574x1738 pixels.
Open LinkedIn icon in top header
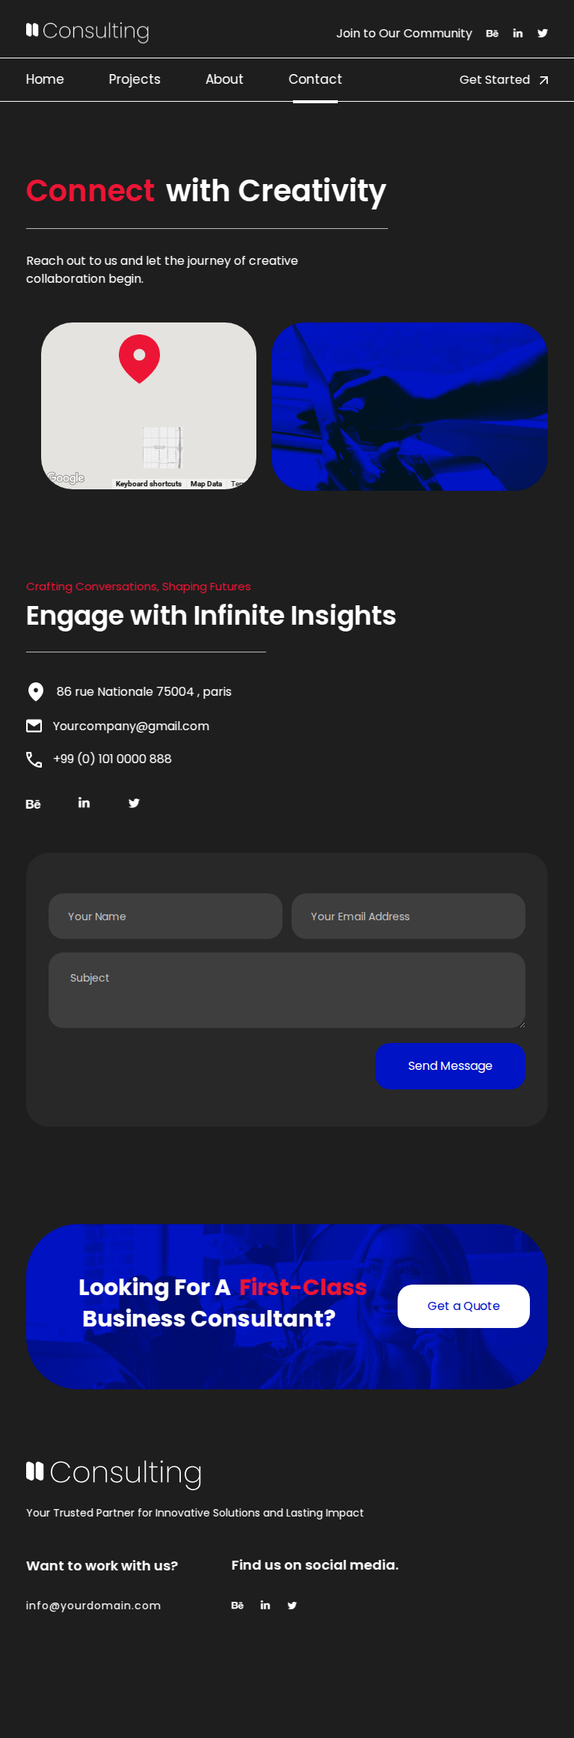click(518, 34)
